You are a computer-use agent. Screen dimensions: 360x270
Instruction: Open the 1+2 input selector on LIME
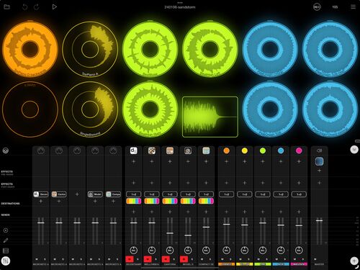point(263,194)
